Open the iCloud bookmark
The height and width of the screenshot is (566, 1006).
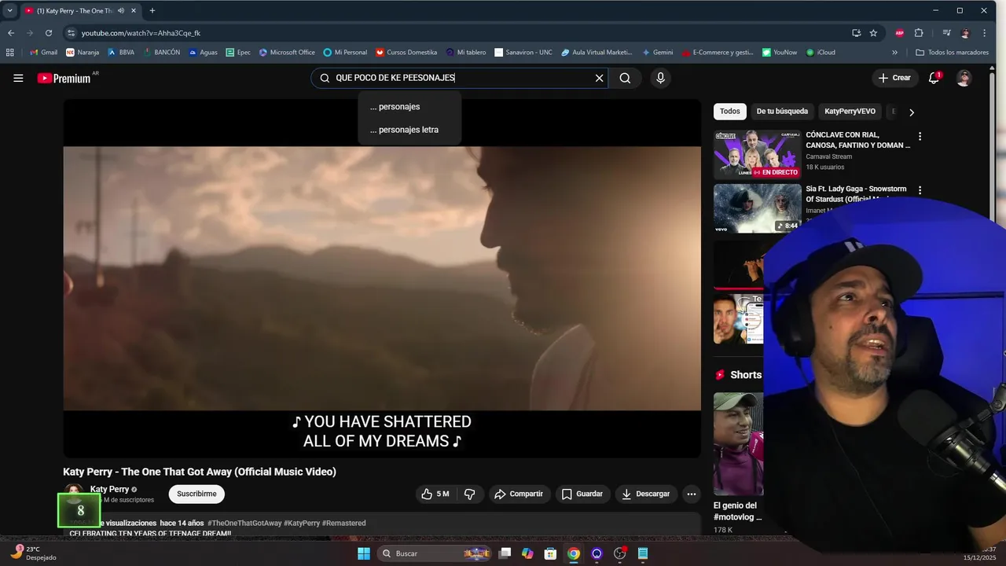(x=820, y=53)
